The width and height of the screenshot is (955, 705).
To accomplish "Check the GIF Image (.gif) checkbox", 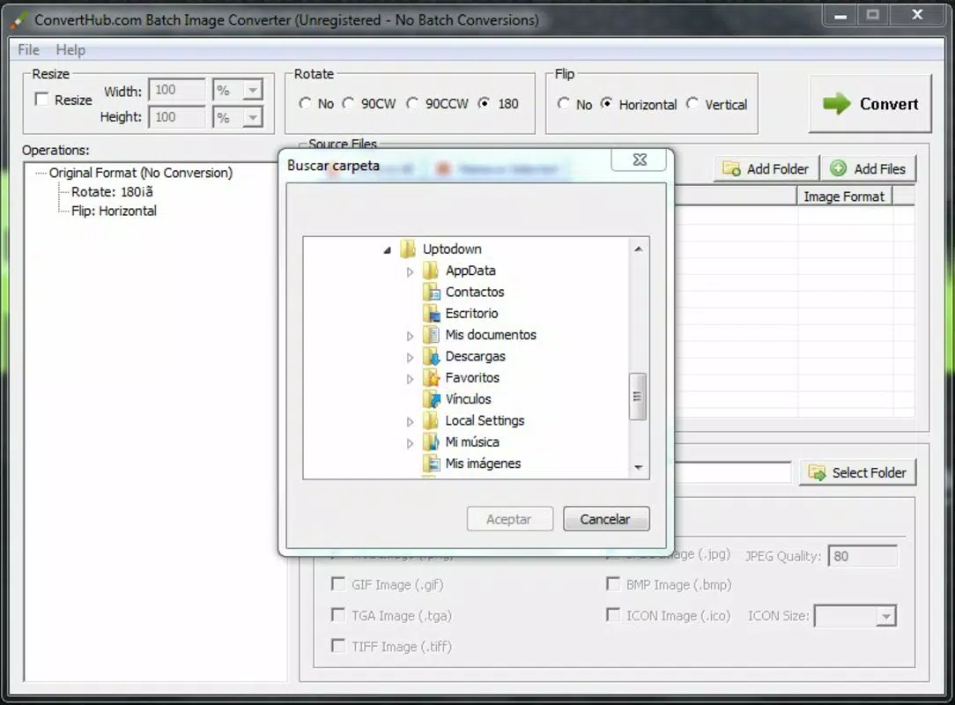I will (337, 583).
